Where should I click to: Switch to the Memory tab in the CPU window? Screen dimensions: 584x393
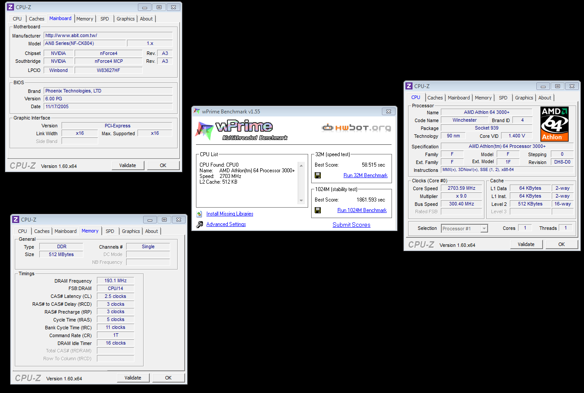[483, 98]
